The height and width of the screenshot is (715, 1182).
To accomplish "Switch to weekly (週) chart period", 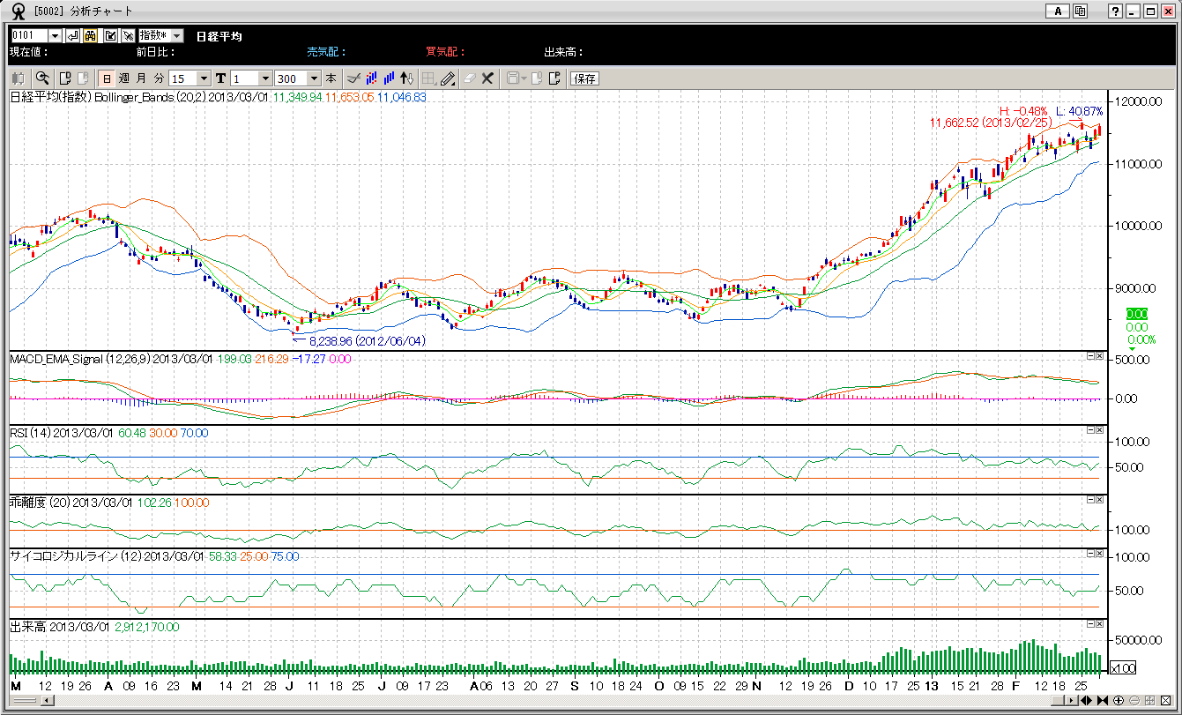I will (124, 78).
